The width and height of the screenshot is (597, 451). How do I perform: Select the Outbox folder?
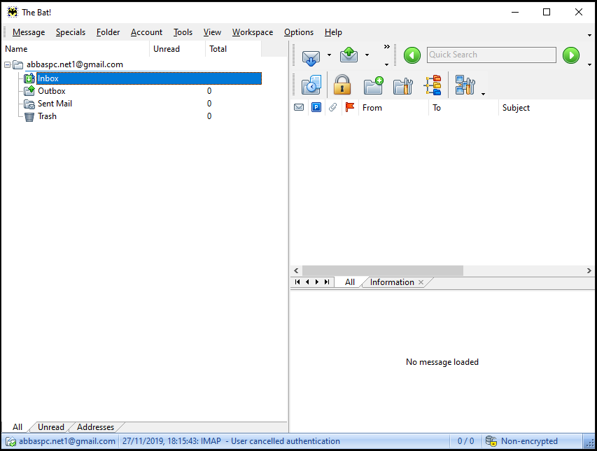(x=51, y=91)
